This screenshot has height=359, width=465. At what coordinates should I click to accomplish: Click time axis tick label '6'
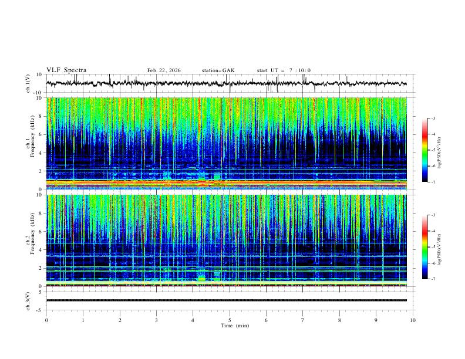[266, 320]
